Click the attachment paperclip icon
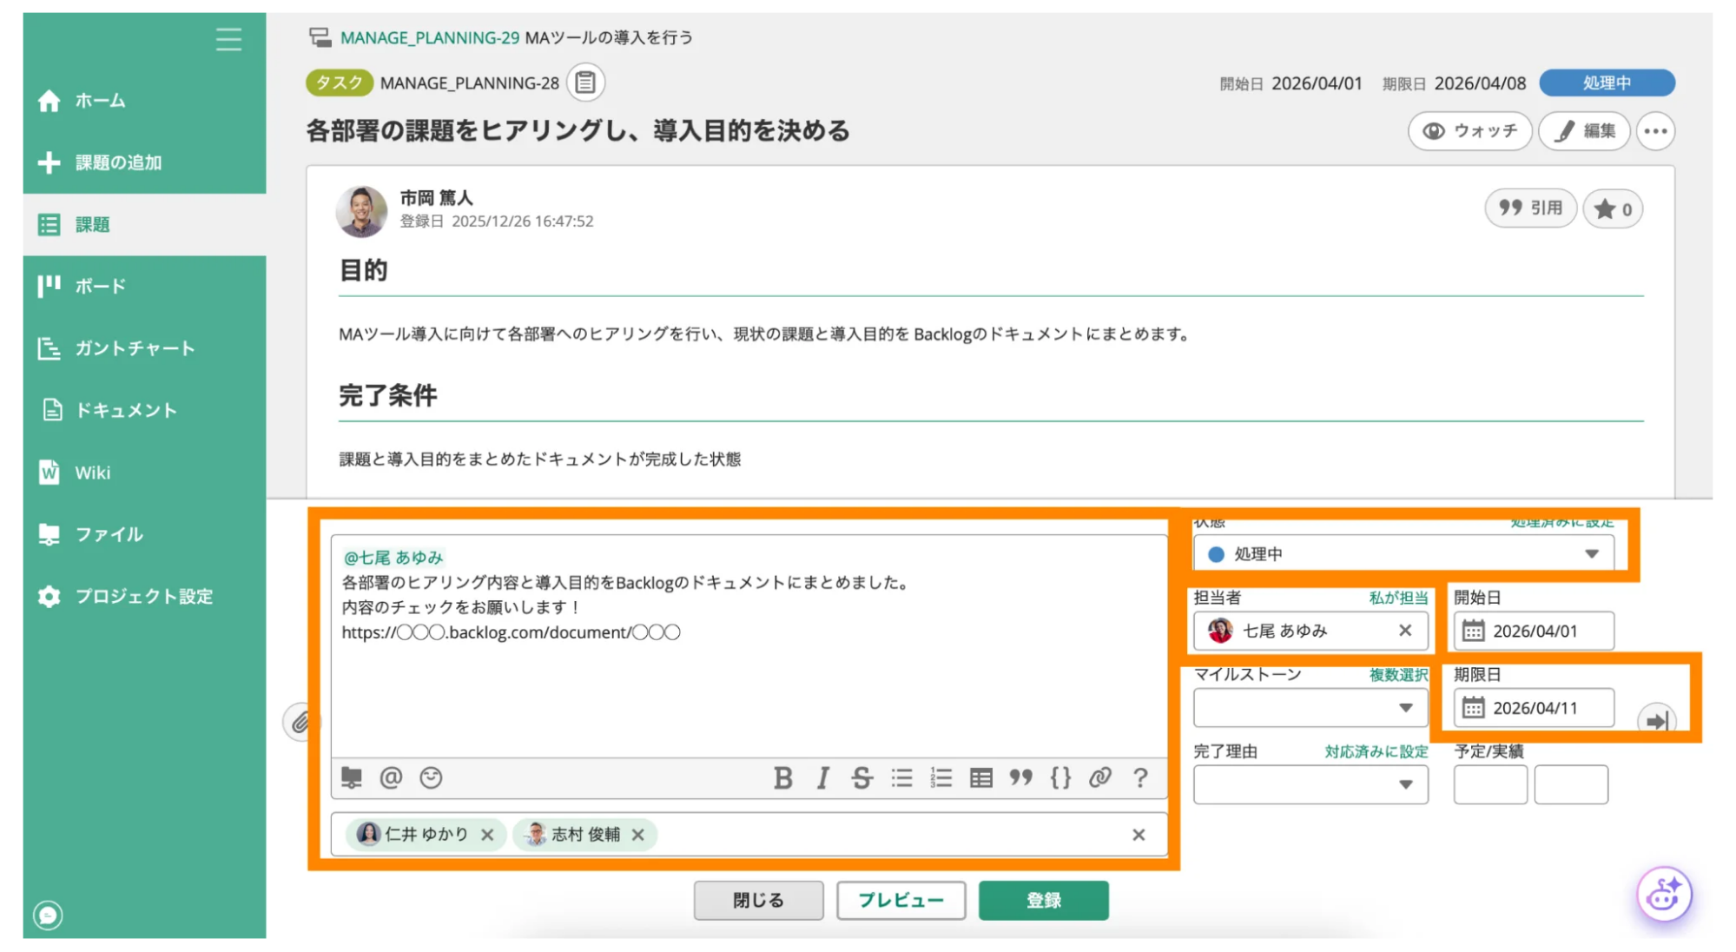The height and width of the screenshot is (952, 1736). pos(300,721)
